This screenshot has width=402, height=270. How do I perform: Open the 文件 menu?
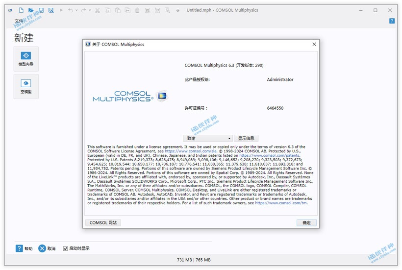(x=19, y=21)
